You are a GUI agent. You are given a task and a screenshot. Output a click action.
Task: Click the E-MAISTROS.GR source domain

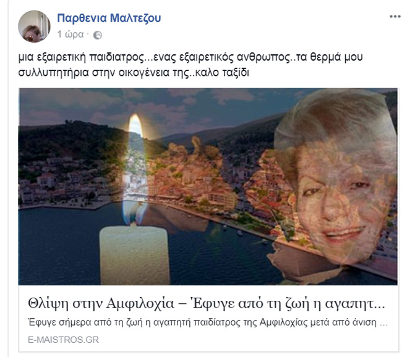63,340
